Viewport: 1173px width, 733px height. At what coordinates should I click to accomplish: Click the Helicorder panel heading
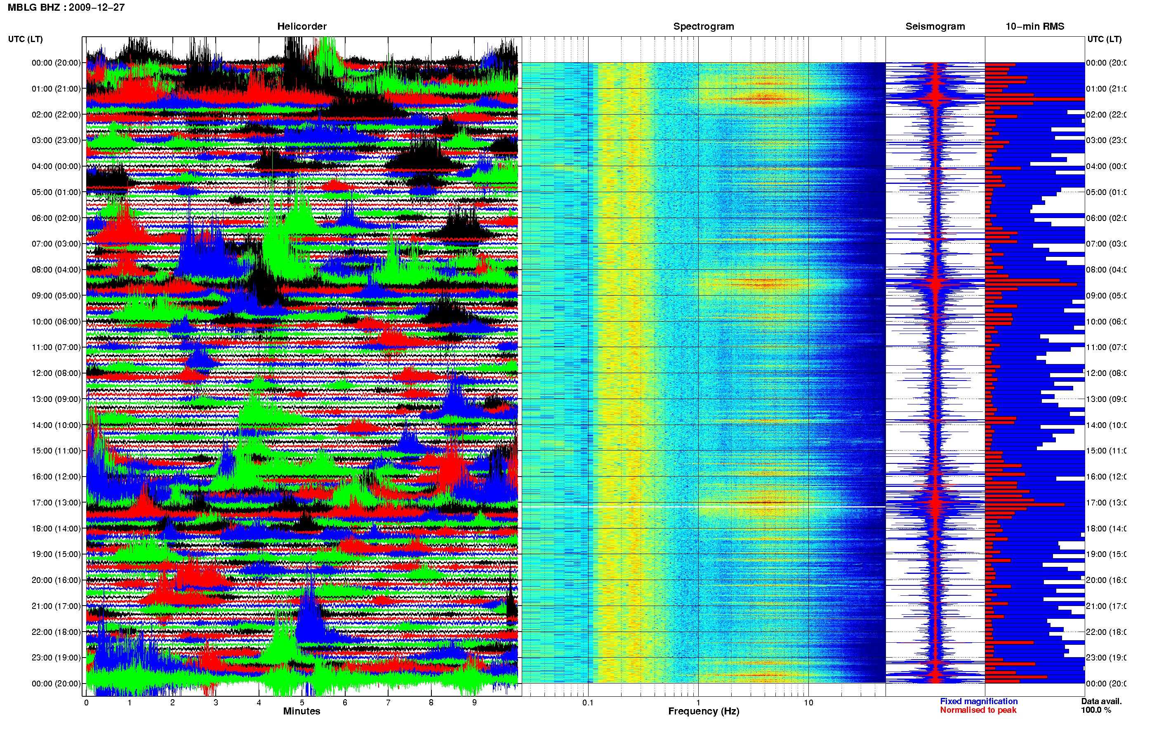301,26
